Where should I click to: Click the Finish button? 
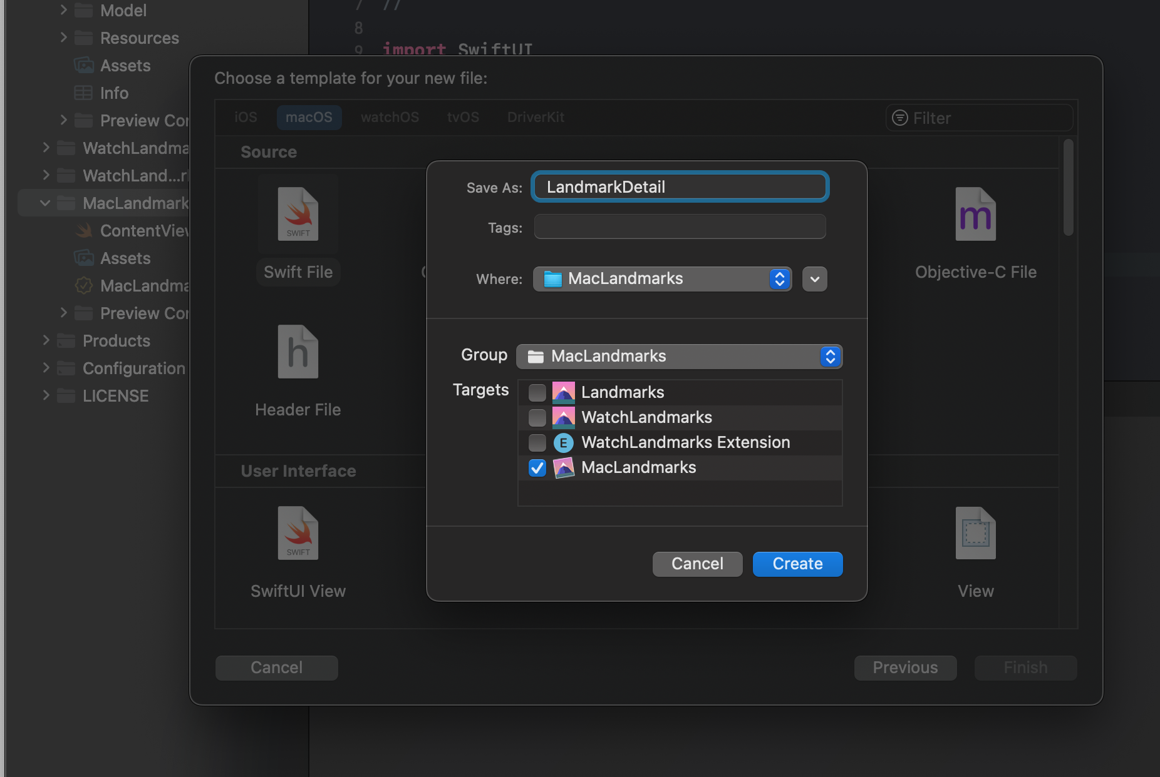tap(1025, 668)
